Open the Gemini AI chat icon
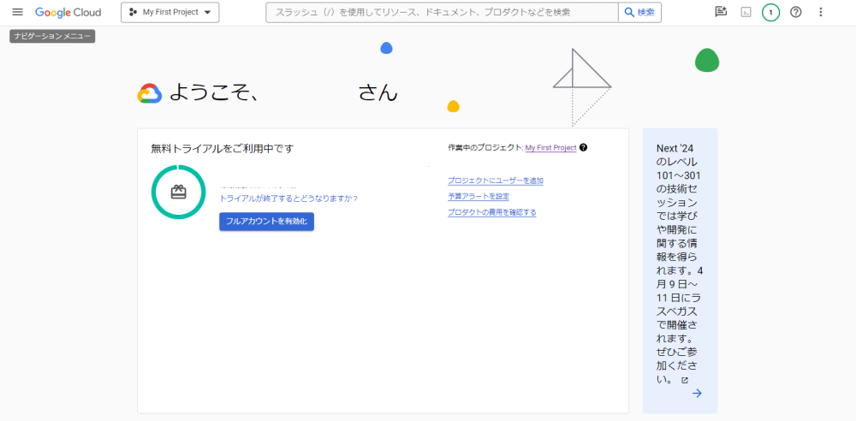The height and width of the screenshot is (421, 856). coord(721,12)
